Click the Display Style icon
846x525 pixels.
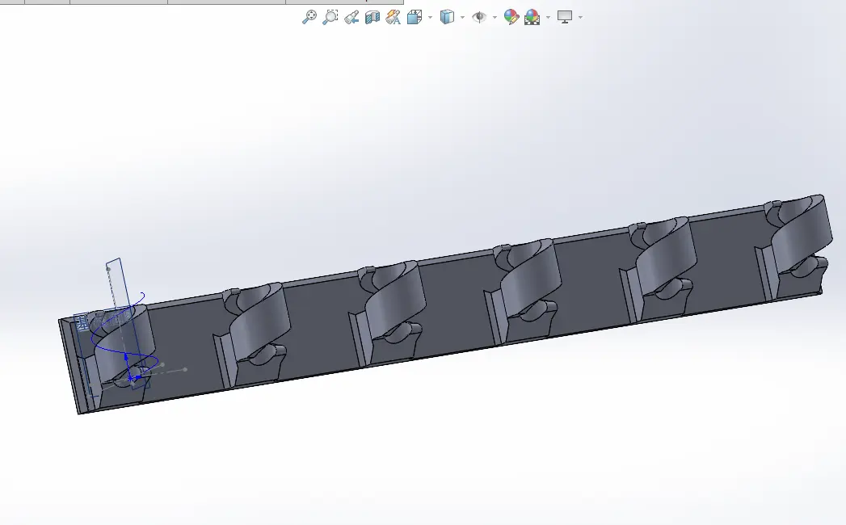447,17
